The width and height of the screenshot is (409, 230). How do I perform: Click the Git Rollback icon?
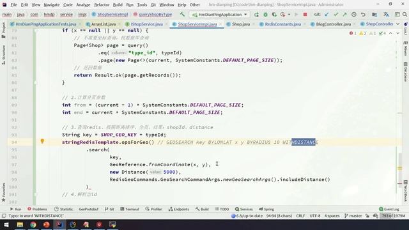click(x=363, y=15)
